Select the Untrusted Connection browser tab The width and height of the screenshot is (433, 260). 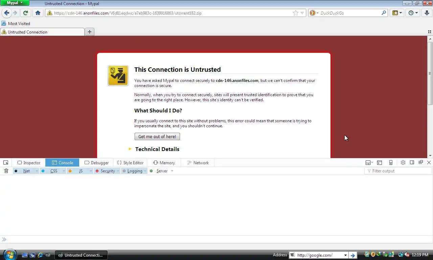[x=42, y=32]
